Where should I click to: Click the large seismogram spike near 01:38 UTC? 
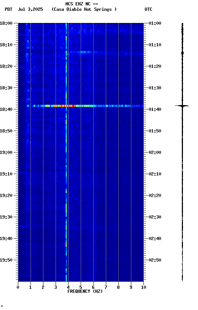click(x=182, y=106)
